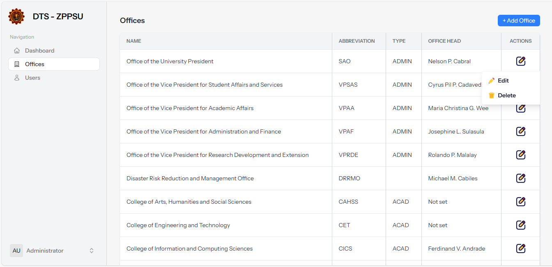This screenshot has height=267, width=552.
Task: Click the Users person icon in sidebar
Action: pyautogui.click(x=16, y=77)
